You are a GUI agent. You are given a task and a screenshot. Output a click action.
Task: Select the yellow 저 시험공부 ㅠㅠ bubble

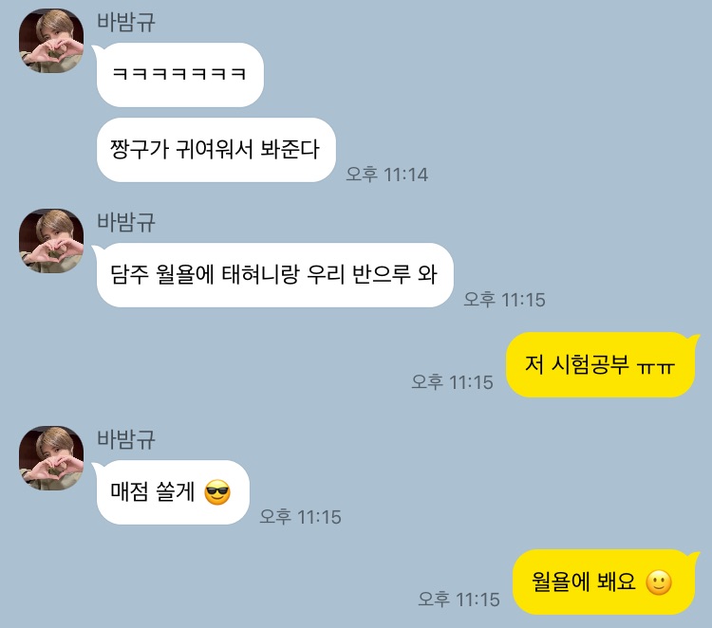600,365
